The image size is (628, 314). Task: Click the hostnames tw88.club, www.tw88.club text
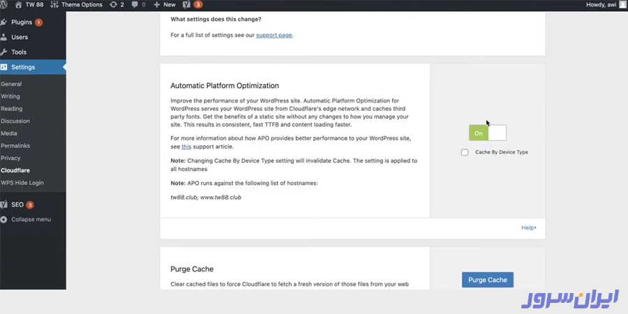pos(206,197)
